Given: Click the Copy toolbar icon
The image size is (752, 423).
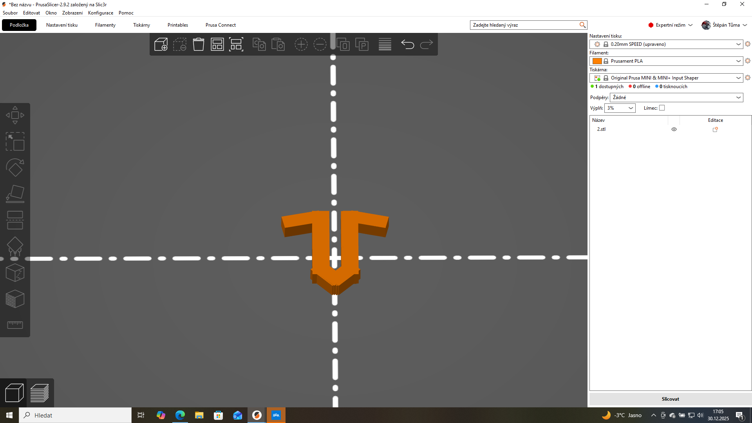Looking at the screenshot, I should tap(259, 44).
